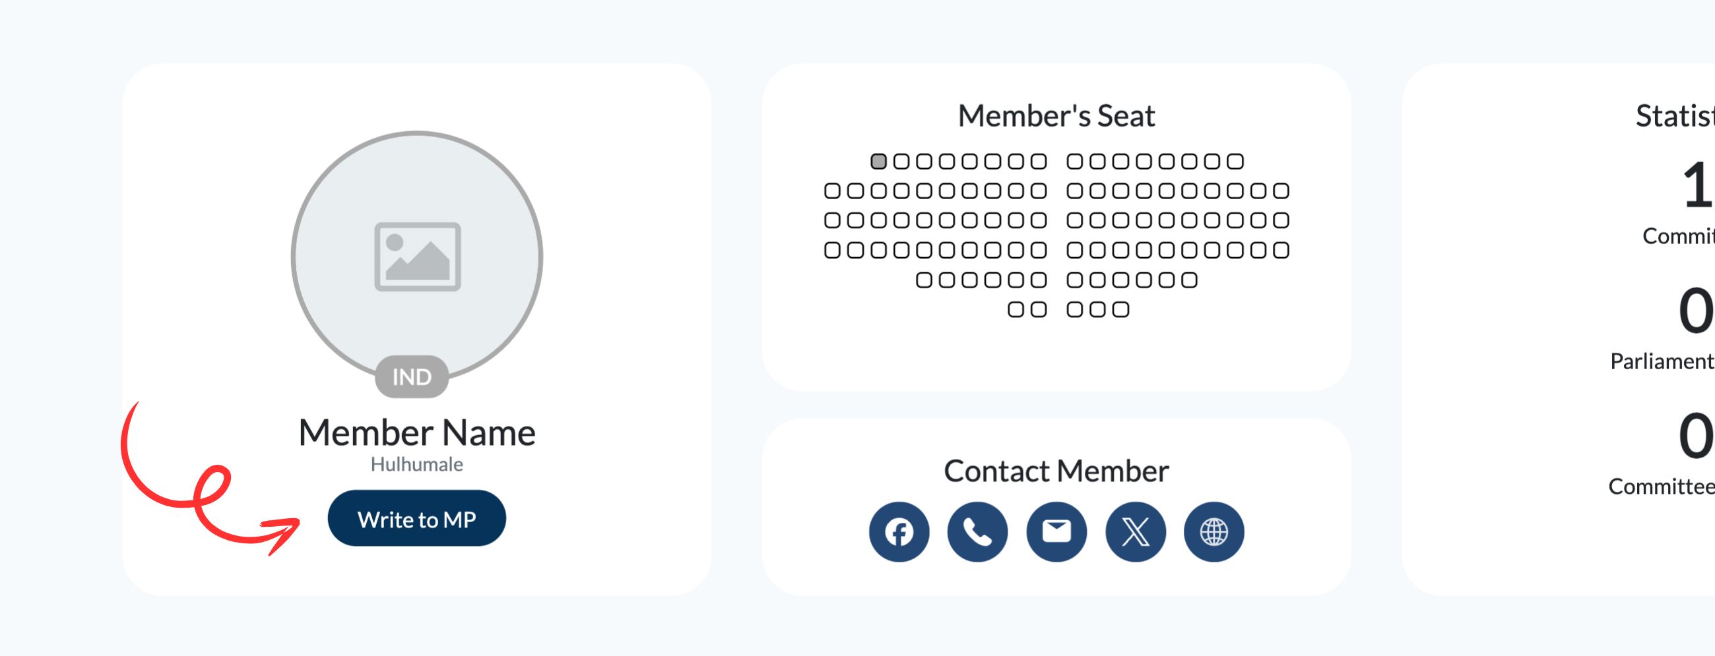The width and height of the screenshot is (1715, 656).
Task: Click the phone call contact icon
Action: click(x=977, y=531)
